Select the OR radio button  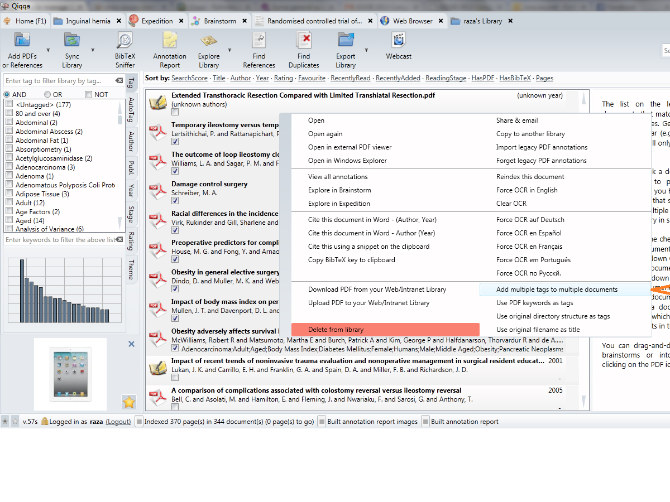(47, 95)
